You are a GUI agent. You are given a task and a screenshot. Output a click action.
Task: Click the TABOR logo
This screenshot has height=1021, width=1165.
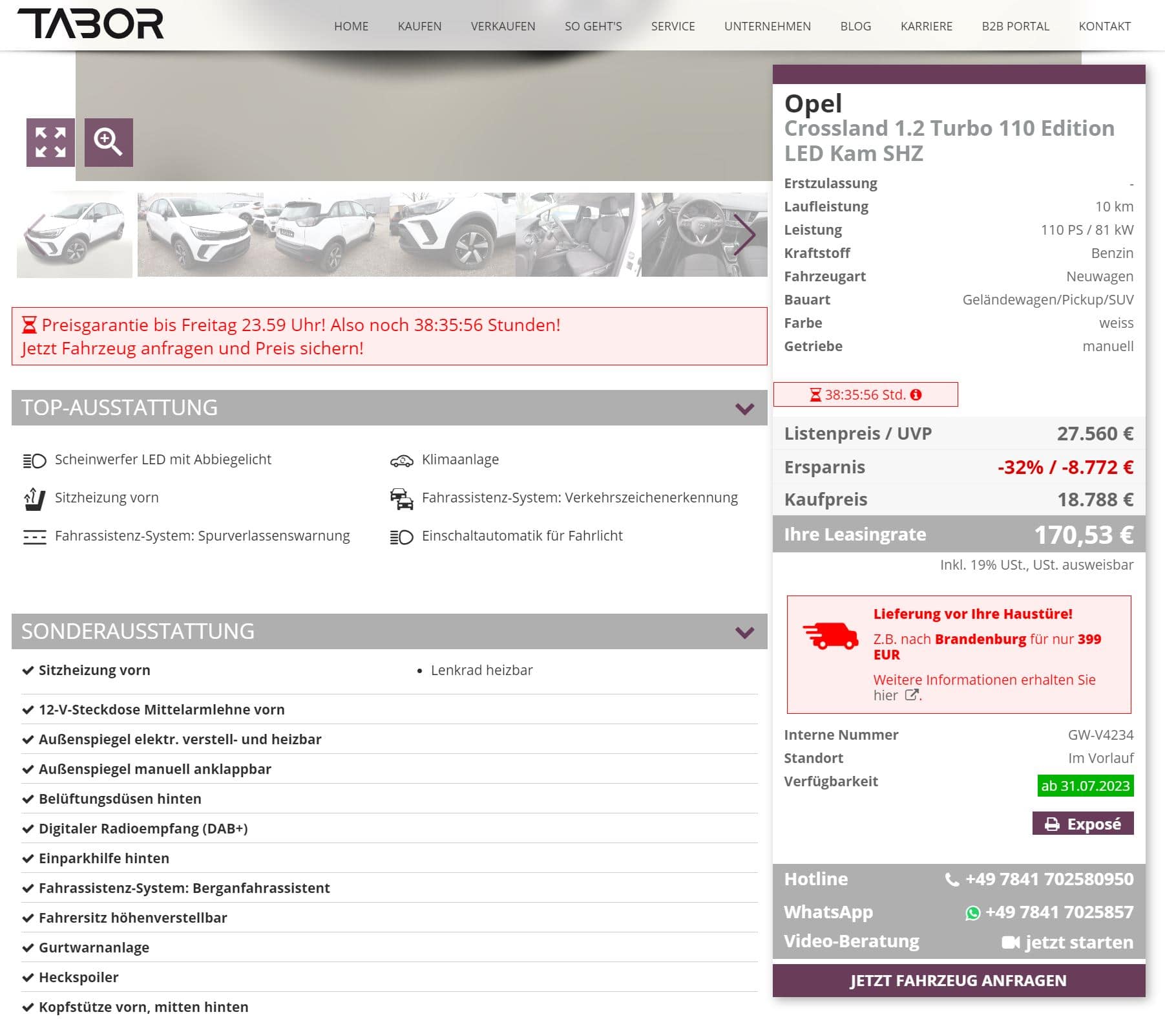click(x=90, y=24)
